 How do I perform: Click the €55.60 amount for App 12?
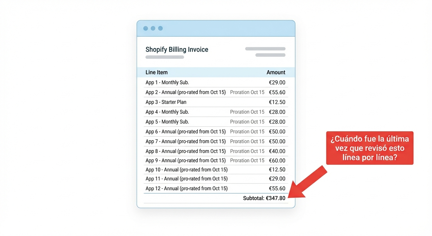tap(277, 188)
